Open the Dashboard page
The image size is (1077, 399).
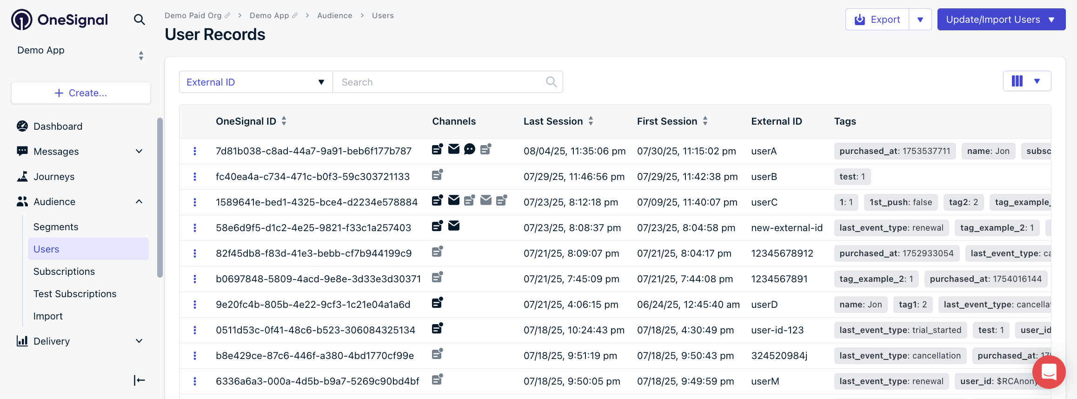click(58, 126)
